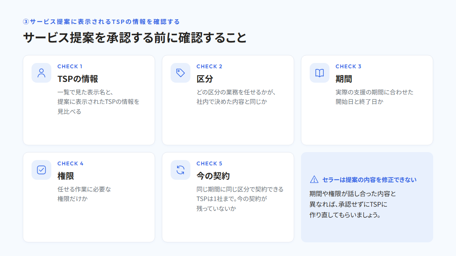This screenshot has width=456, height=256.
Task: Click the text どの区分の業務を任せるかが、
Action: [x=236, y=92]
